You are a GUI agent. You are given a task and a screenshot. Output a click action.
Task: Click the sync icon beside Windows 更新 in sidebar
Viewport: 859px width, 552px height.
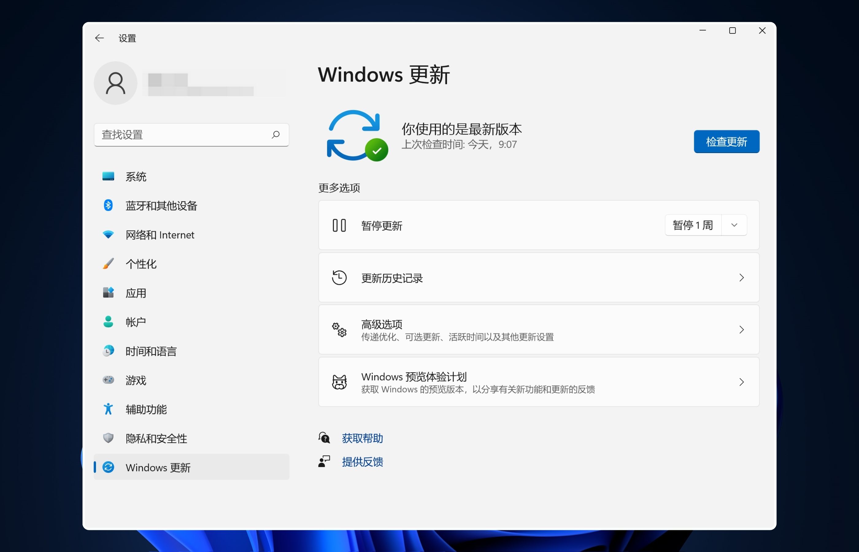108,467
